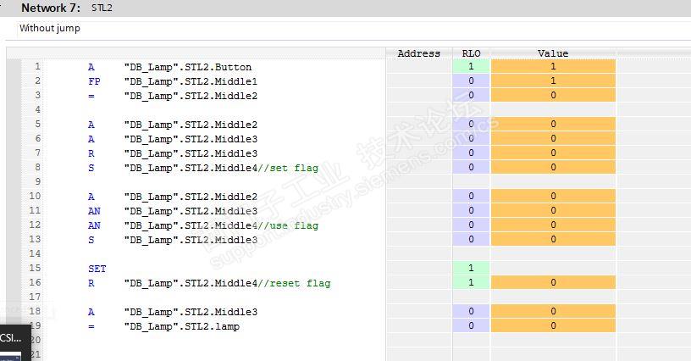Select the '//use flag' comment on line 12

tap(288, 225)
